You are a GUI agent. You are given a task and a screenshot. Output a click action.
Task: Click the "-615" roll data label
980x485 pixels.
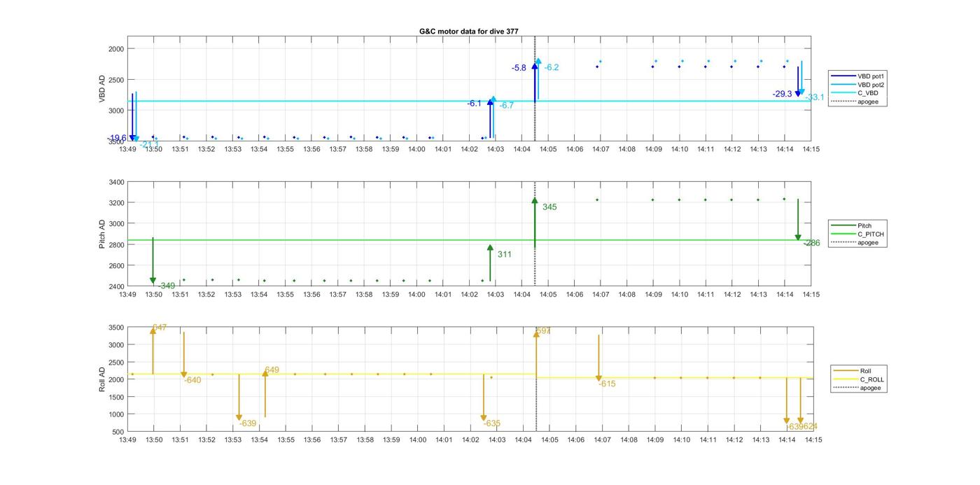point(607,384)
